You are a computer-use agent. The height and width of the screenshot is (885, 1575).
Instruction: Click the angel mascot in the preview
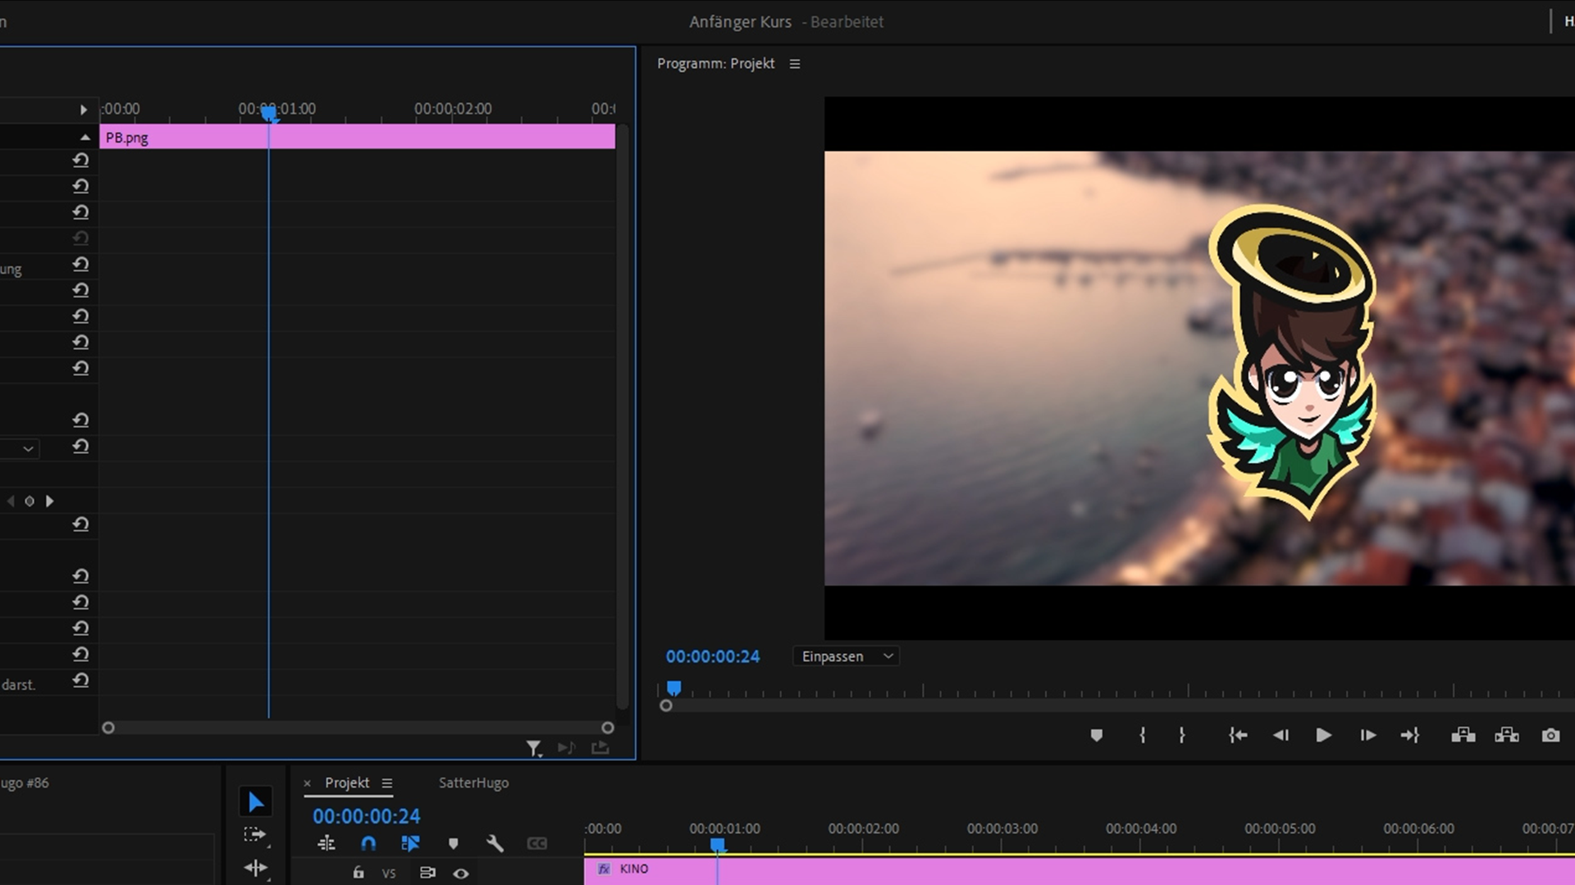point(1291,361)
